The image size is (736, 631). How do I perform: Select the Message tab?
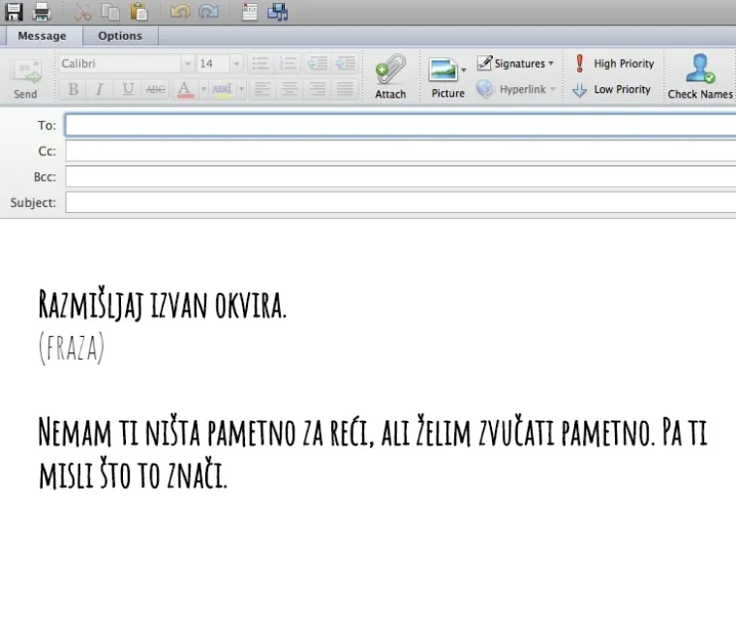tap(42, 36)
